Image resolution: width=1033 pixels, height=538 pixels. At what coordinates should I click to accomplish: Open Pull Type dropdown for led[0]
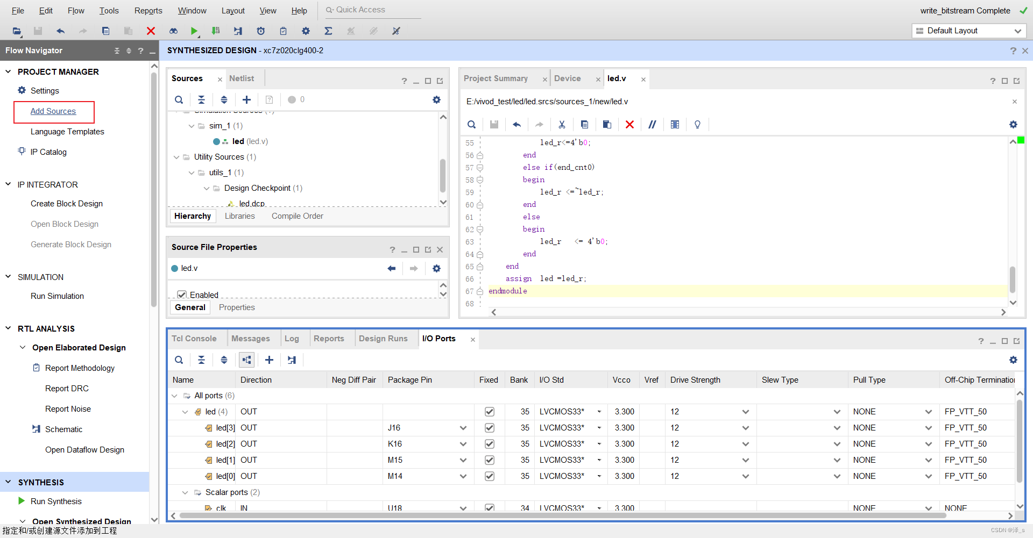929,476
